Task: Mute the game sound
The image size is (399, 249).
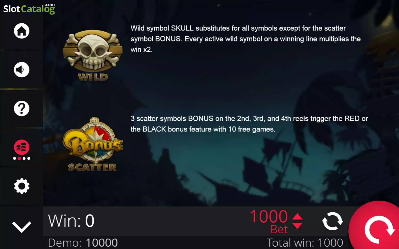Action: point(22,70)
